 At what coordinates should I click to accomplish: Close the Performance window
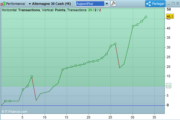178,4
